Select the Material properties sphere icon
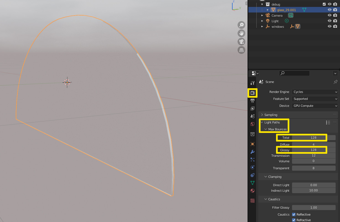This screenshot has width=340, height=222. coord(252,191)
